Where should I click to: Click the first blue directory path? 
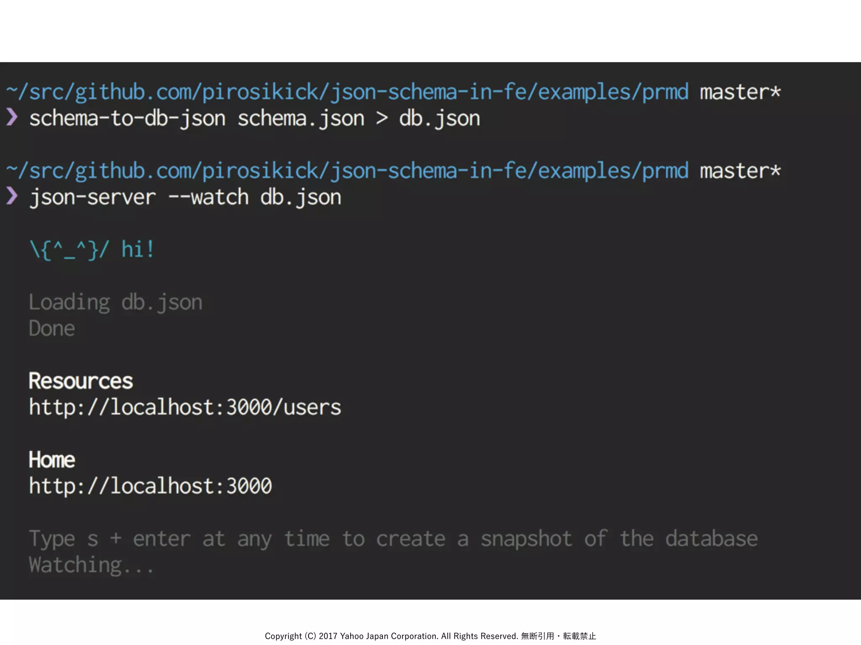[x=347, y=92]
